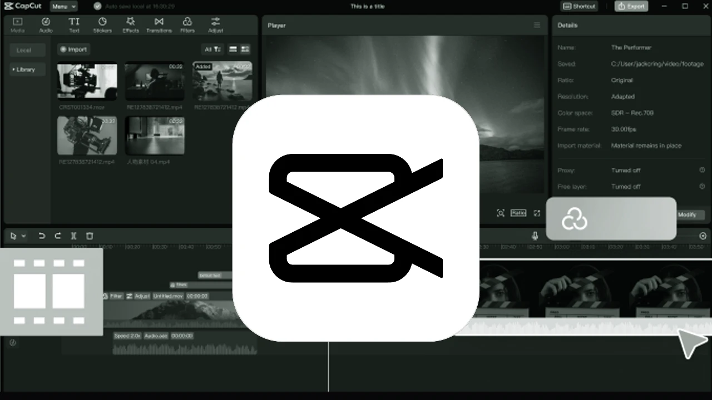Open the All filter dropdown in media
The image size is (712, 400).
click(x=212, y=49)
